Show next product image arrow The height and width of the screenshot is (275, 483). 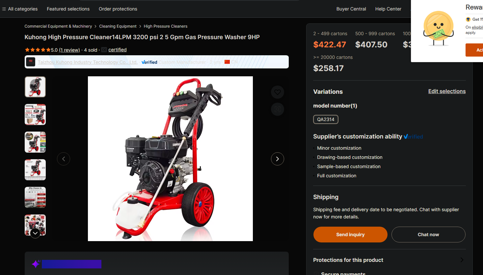[x=278, y=159]
